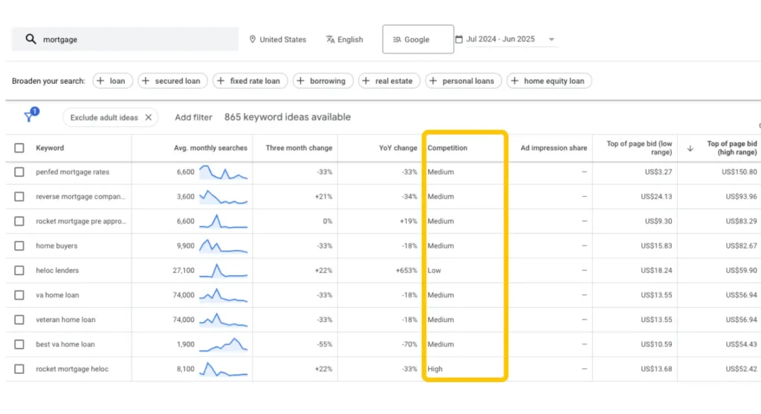This screenshot has height=414, width=761.
Task: Click the +653% YoY change value
Action: coord(407,271)
